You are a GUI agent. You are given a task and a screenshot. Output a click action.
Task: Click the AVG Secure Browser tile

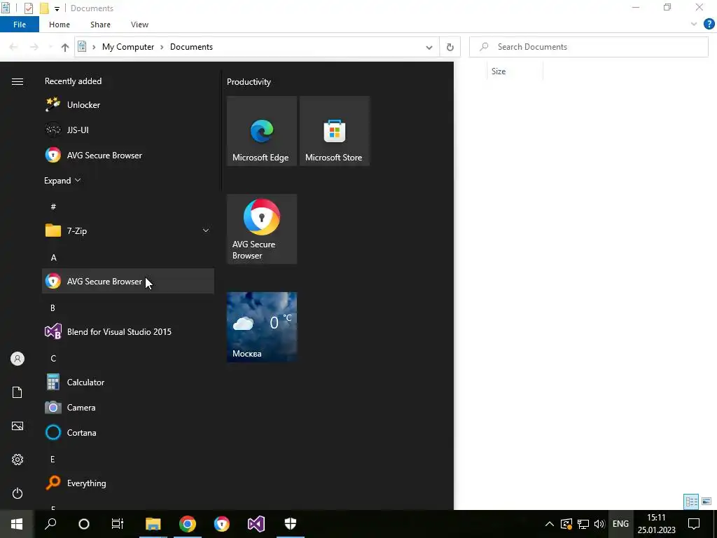tap(262, 229)
